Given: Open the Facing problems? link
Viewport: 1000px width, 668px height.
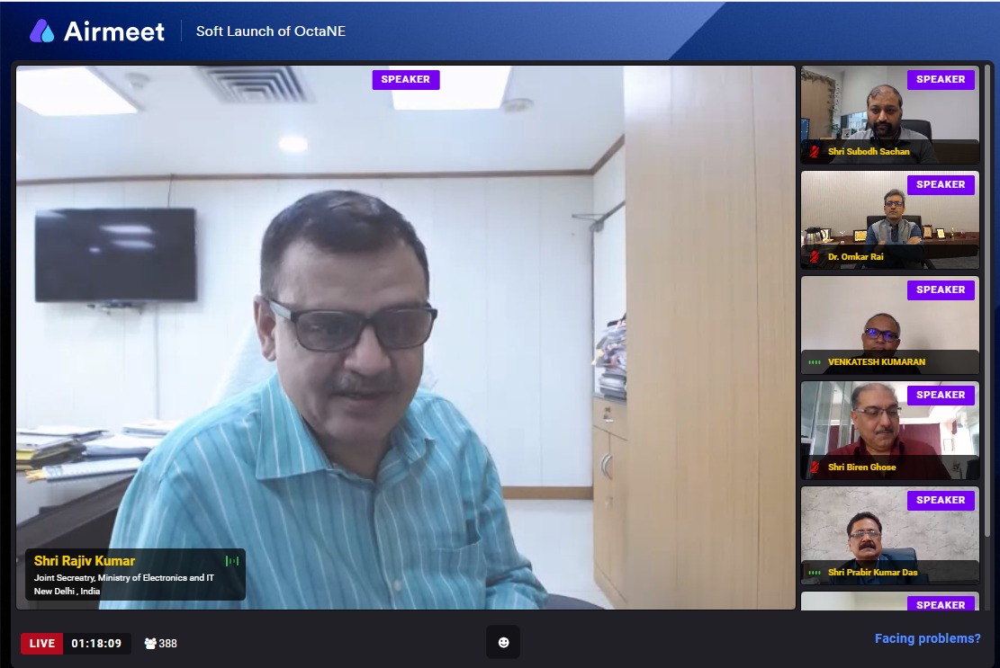Looking at the screenshot, I should [927, 638].
